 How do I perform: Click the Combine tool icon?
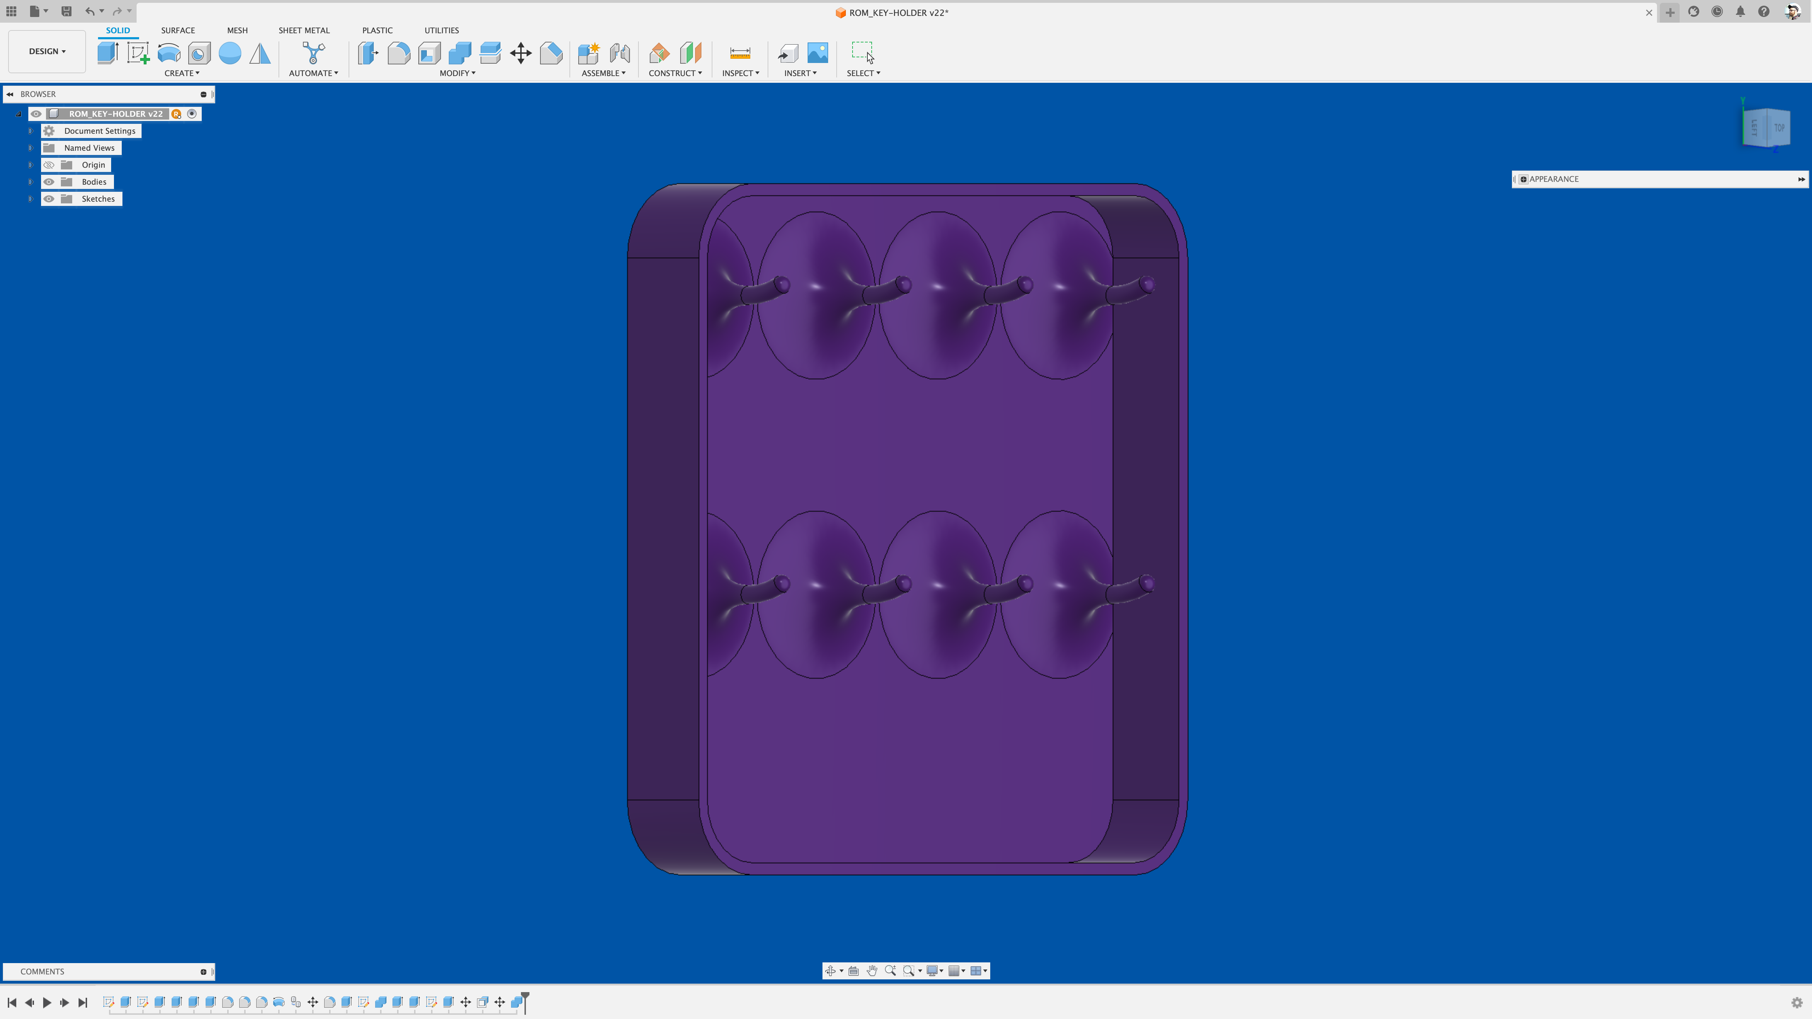[459, 53]
